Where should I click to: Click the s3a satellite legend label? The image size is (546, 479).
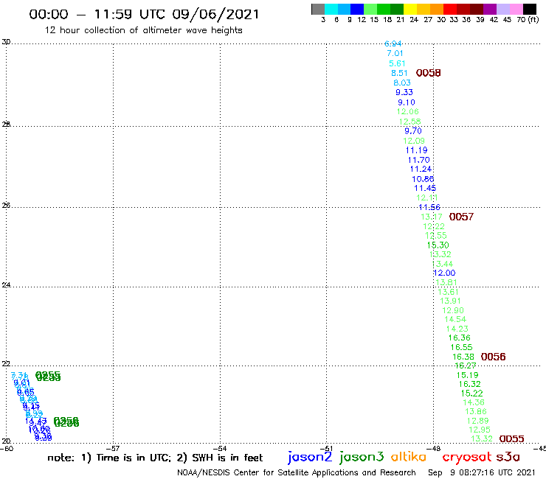[x=508, y=457]
